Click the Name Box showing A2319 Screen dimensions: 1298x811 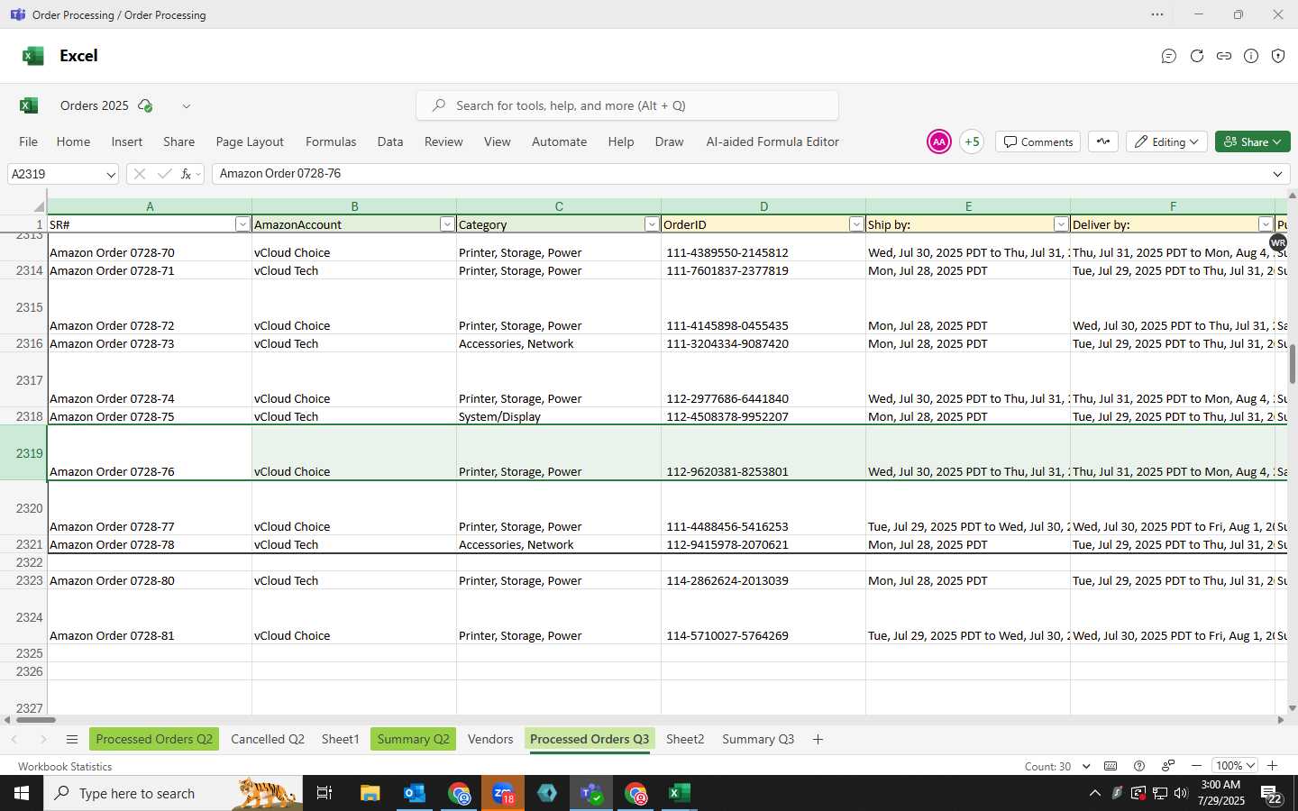point(54,174)
